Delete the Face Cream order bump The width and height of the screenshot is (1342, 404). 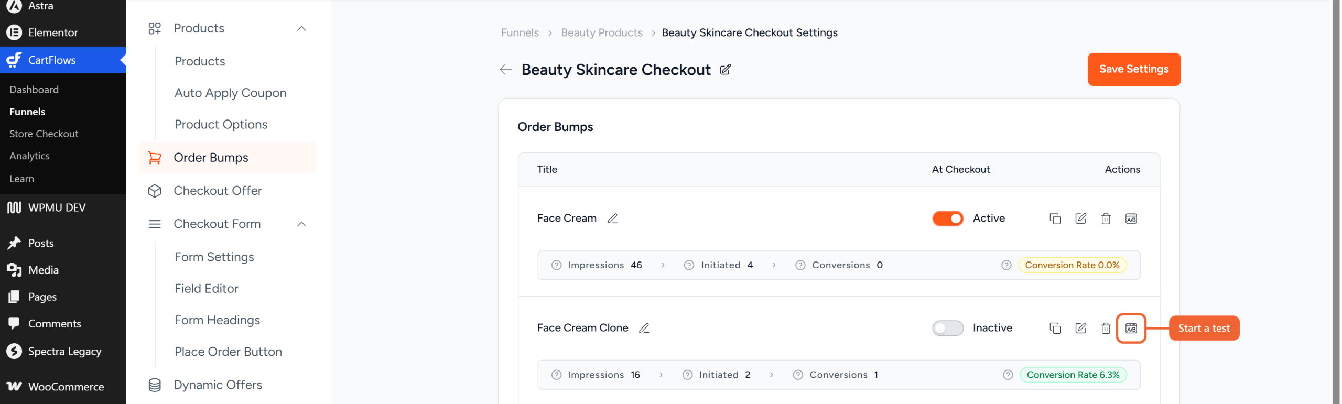click(1106, 219)
